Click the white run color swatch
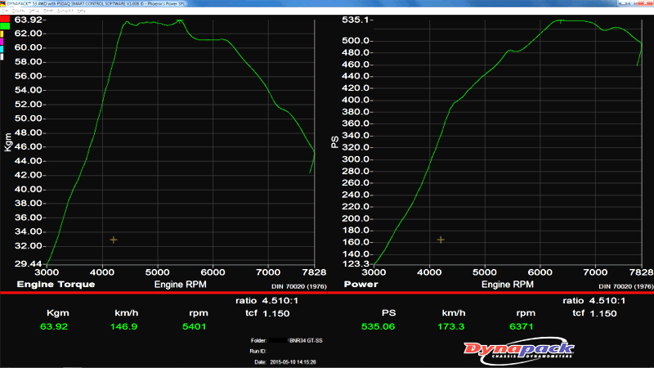654x368 pixels. point(2,56)
